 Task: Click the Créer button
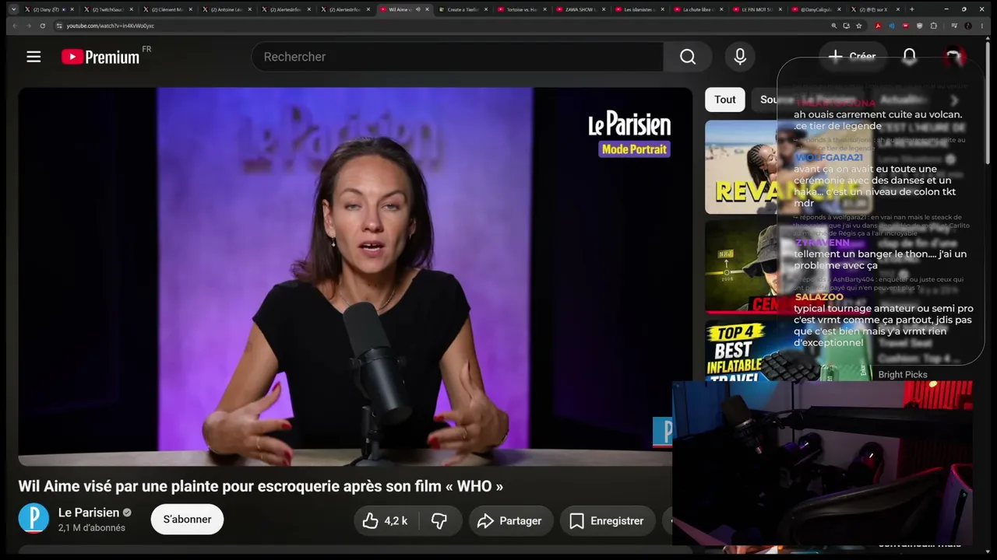click(852, 57)
